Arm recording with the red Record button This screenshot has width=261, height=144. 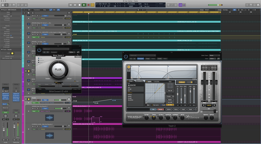point(88,5)
